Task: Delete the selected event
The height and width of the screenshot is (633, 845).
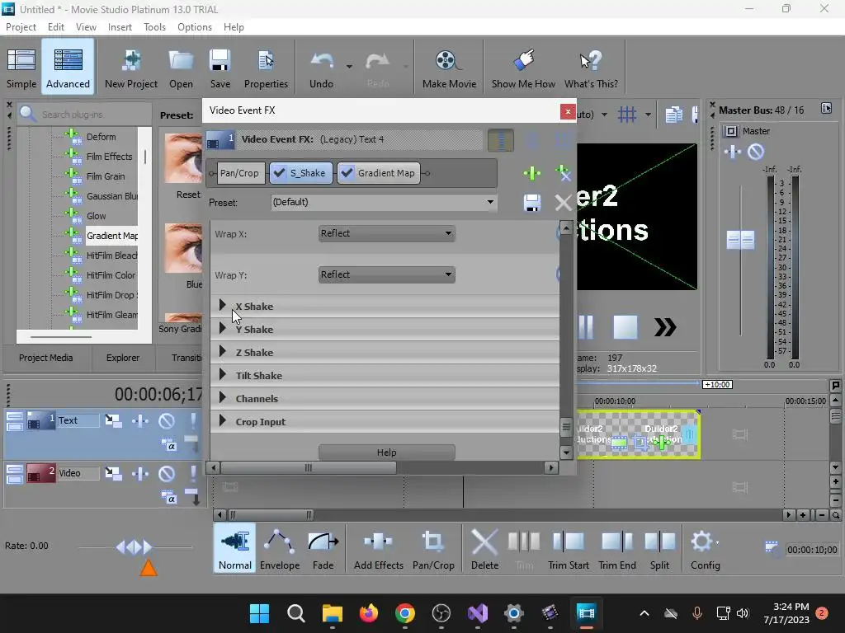Action: pos(484,549)
